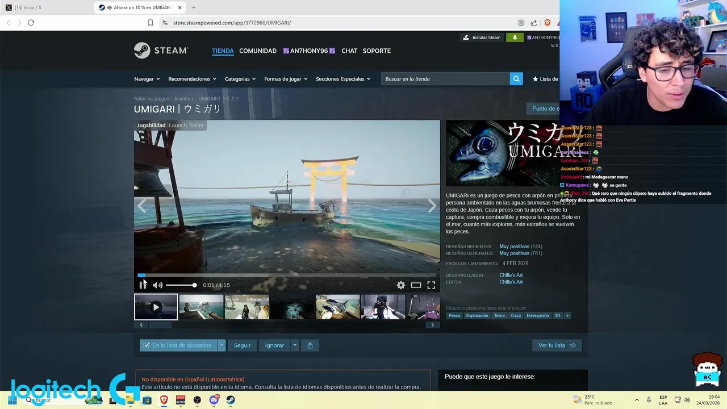Open Discord from the taskbar
Image resolution: width=727 pixels, height=409 pixels.
pyautogui.click(x=214, y=400)
